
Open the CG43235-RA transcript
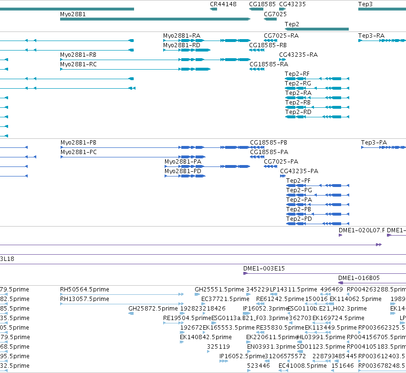[282, 60]
